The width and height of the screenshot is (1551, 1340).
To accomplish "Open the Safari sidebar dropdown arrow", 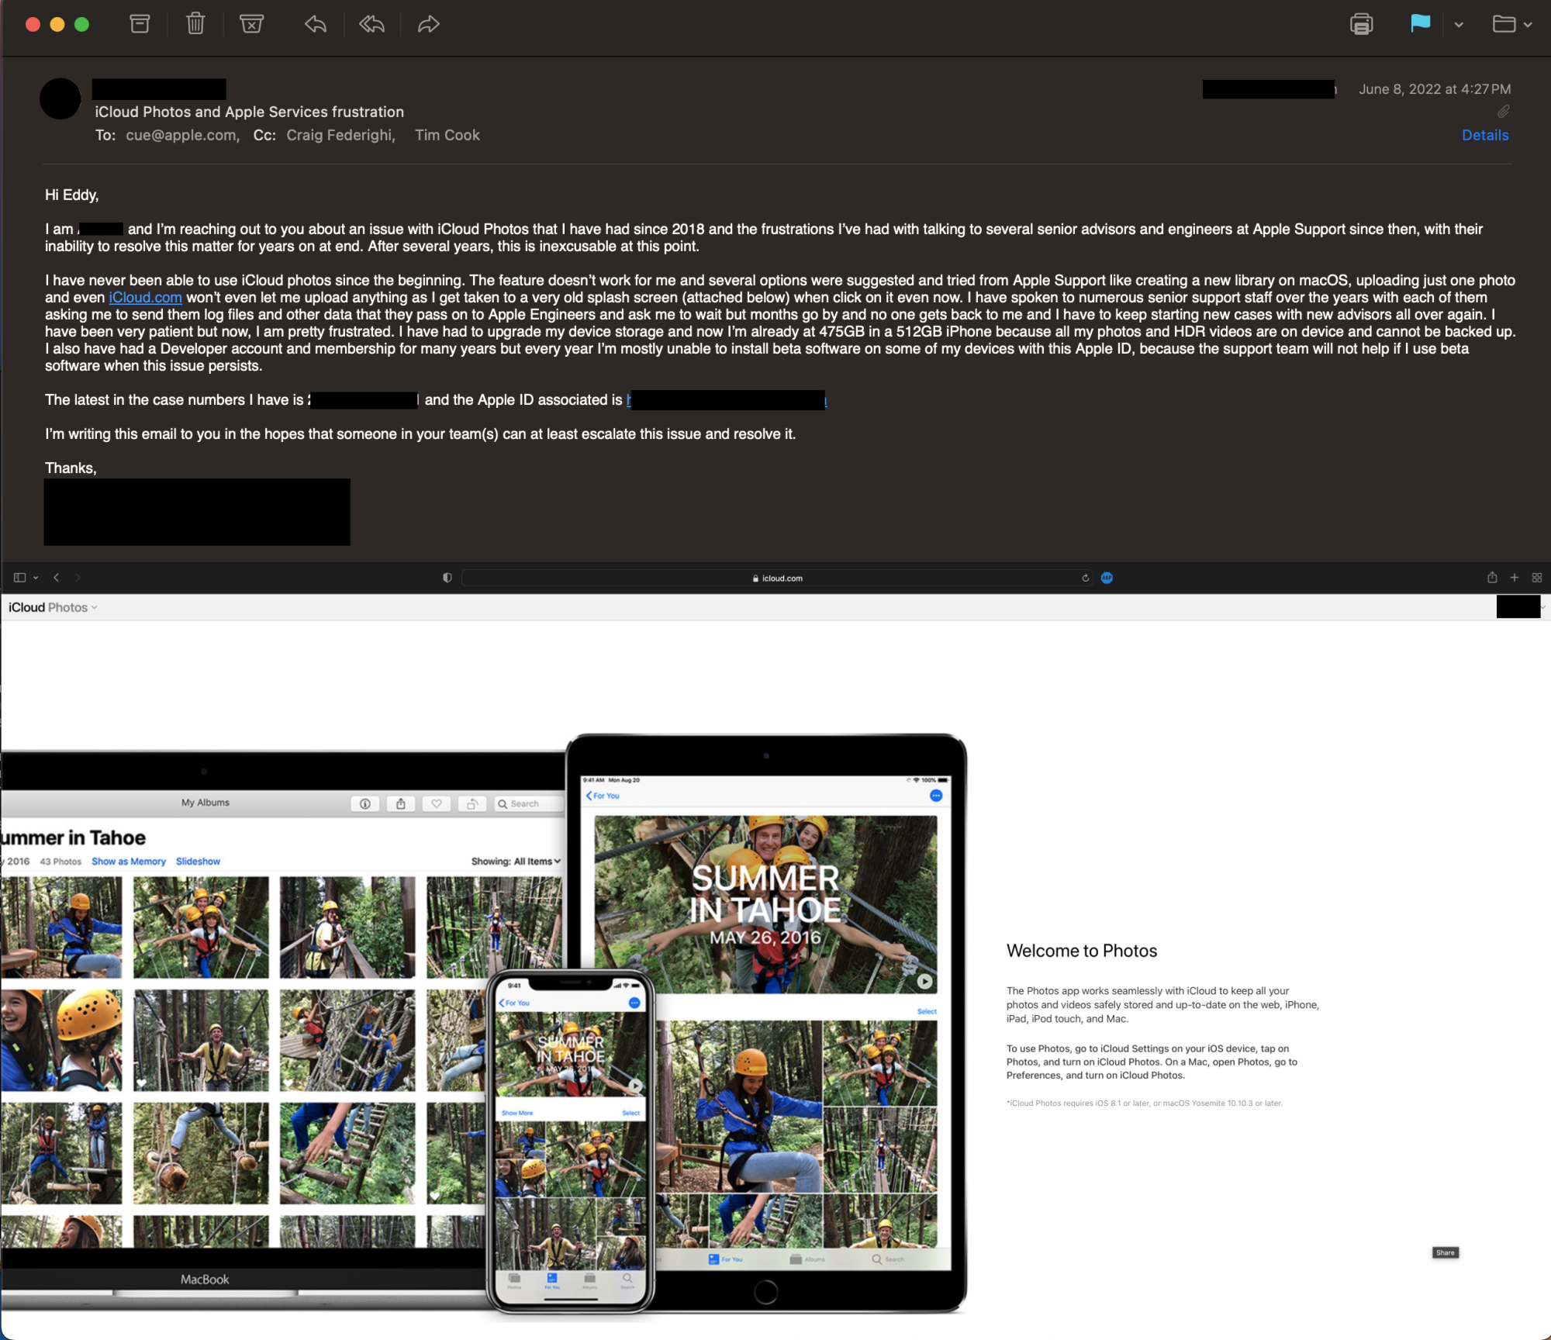I will pos(36,578).
